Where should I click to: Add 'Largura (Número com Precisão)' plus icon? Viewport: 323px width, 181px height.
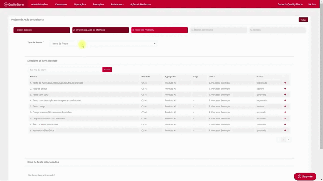pyautogui.click(x=285, y=118)
